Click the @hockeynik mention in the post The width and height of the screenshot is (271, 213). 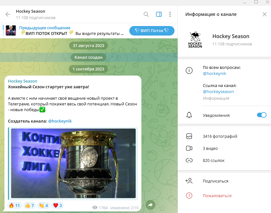point(60,121)
